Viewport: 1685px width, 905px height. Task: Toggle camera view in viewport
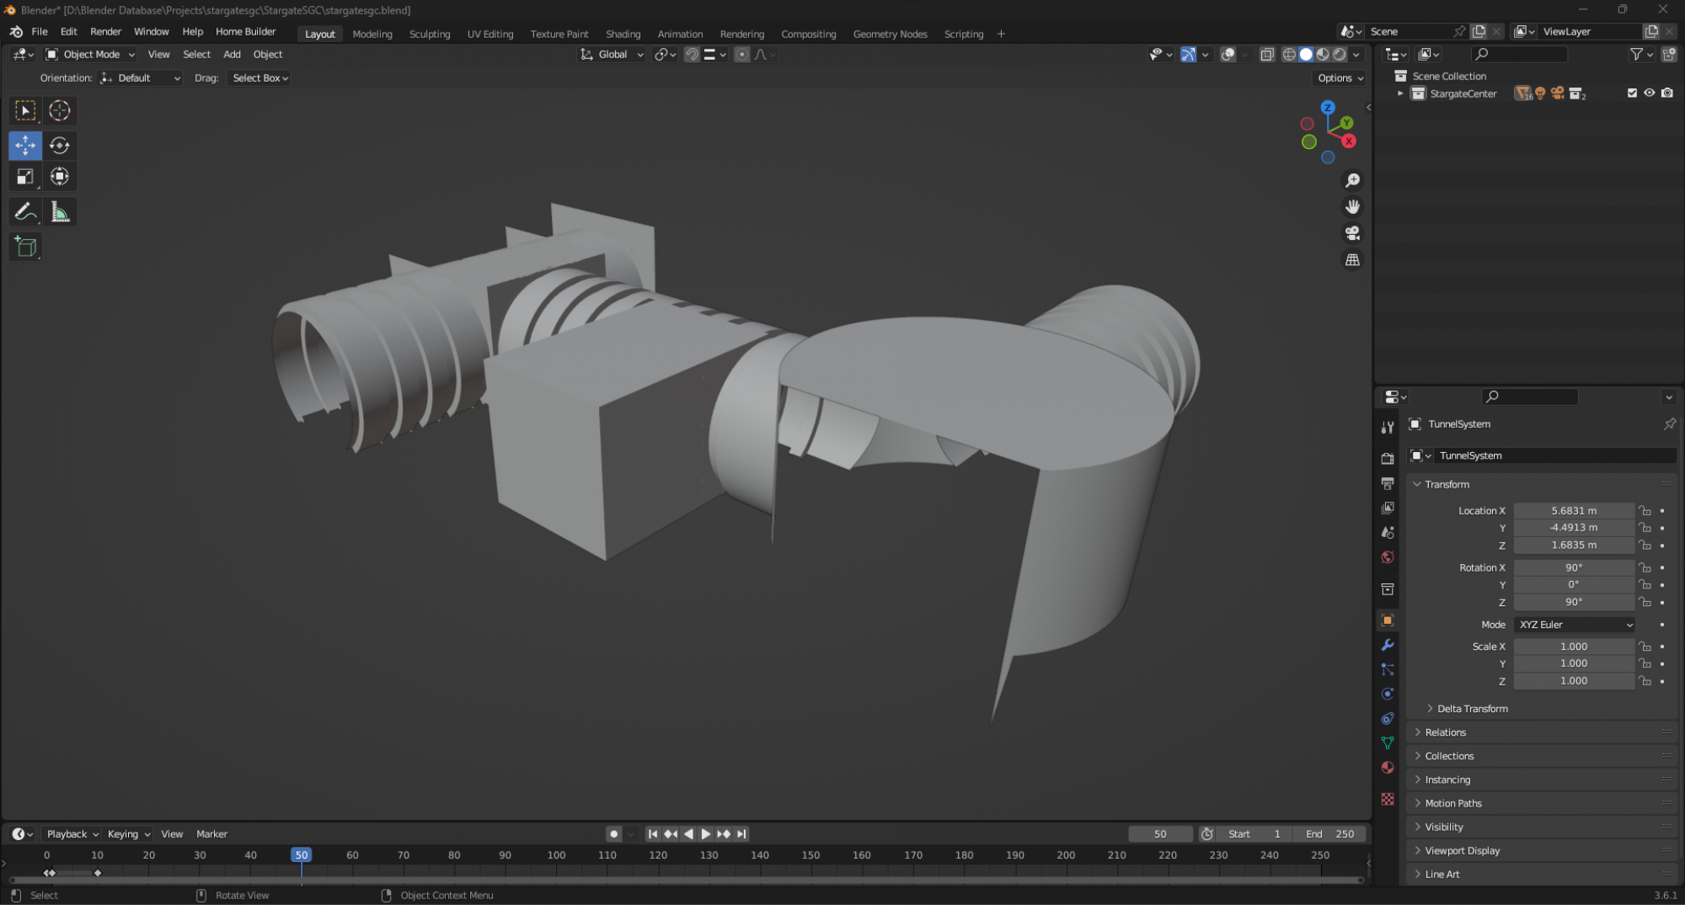[x=1352, y=233]
